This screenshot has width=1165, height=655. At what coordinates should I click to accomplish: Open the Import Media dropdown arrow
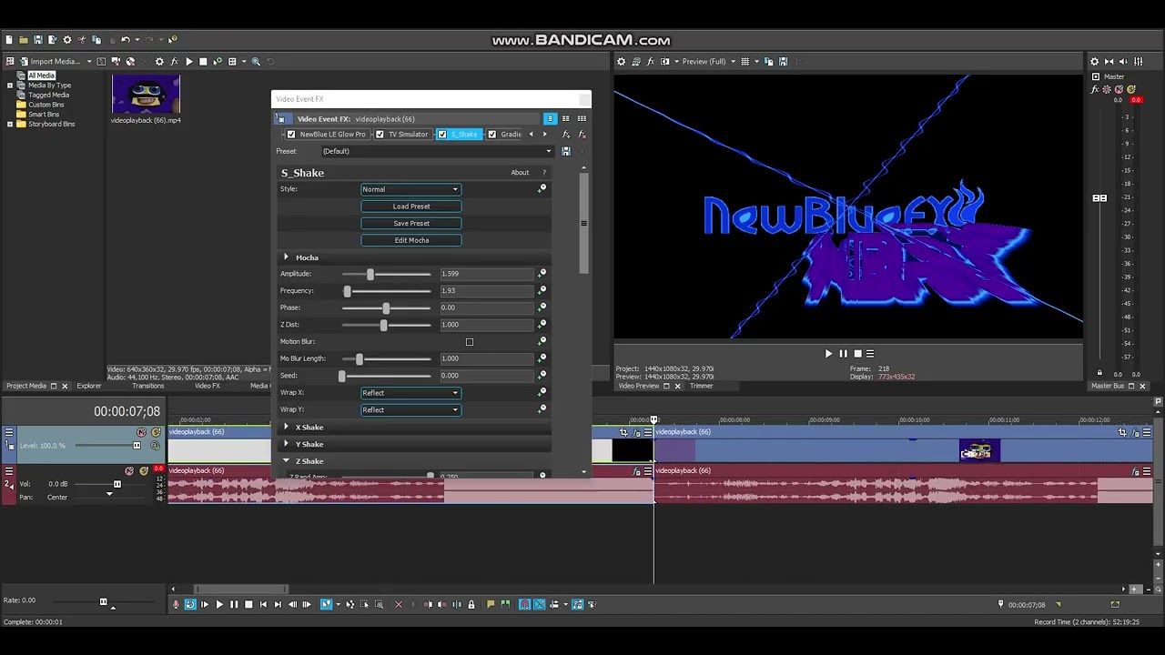(x=89, y=62)
